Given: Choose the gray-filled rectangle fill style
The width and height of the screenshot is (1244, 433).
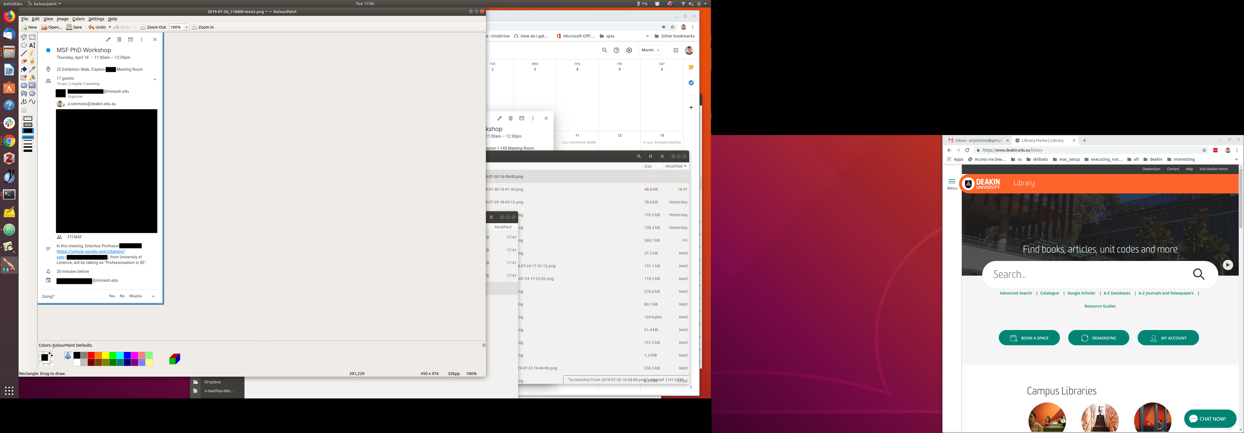Looking at the screenshot, I should [x=28, y=125].
